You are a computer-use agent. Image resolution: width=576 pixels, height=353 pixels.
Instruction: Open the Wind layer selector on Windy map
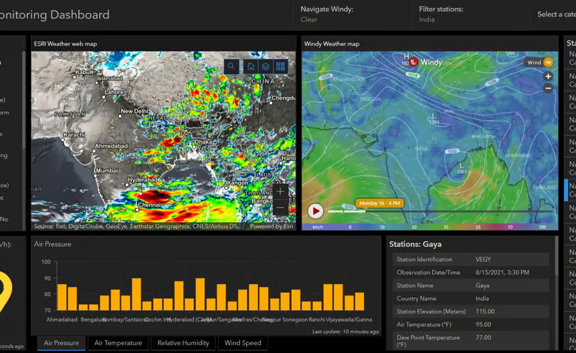(539, 62)
